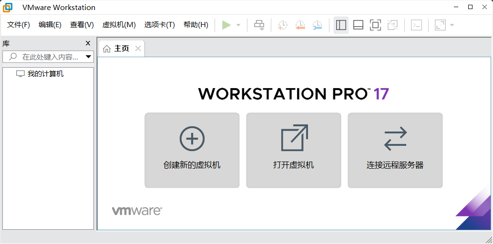Toggle the Unity mode icon
Screen dimensions: 493x244
(392, 25)
